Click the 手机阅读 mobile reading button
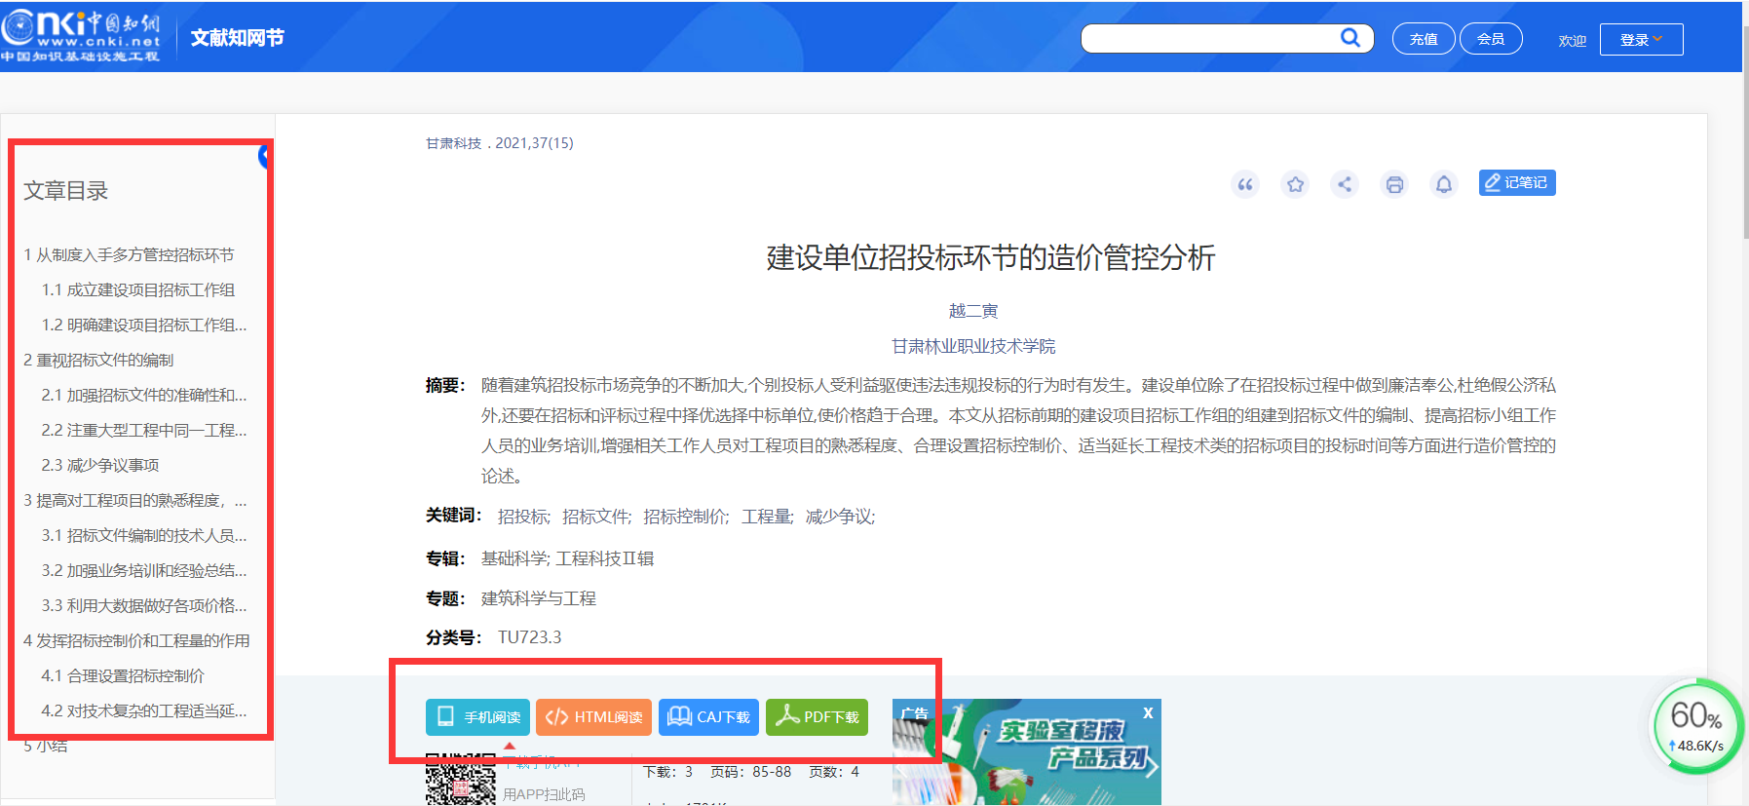This screenshot has height=806, width=1749. coord(477,717)
